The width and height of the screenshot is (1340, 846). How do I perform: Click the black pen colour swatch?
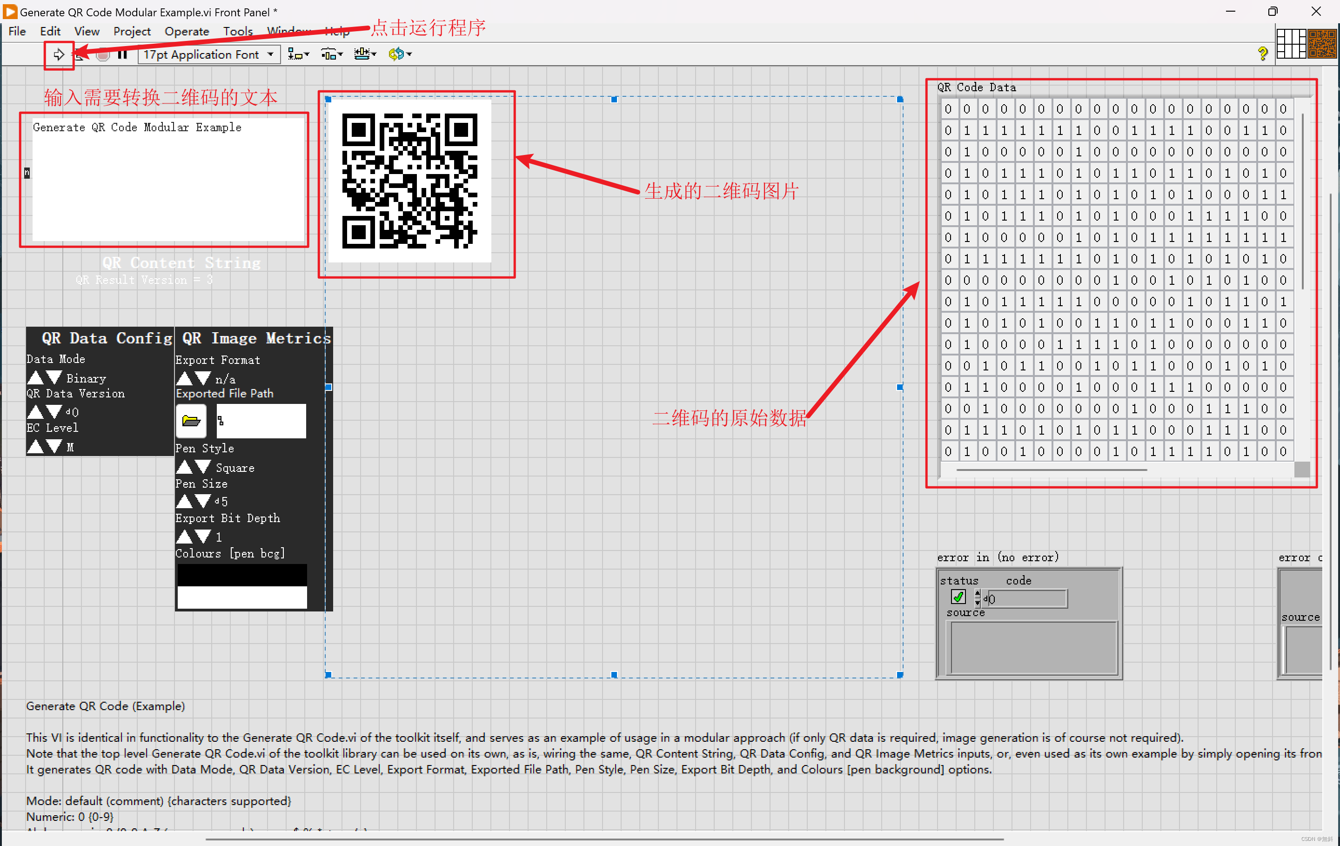click(x=241, y=574)
